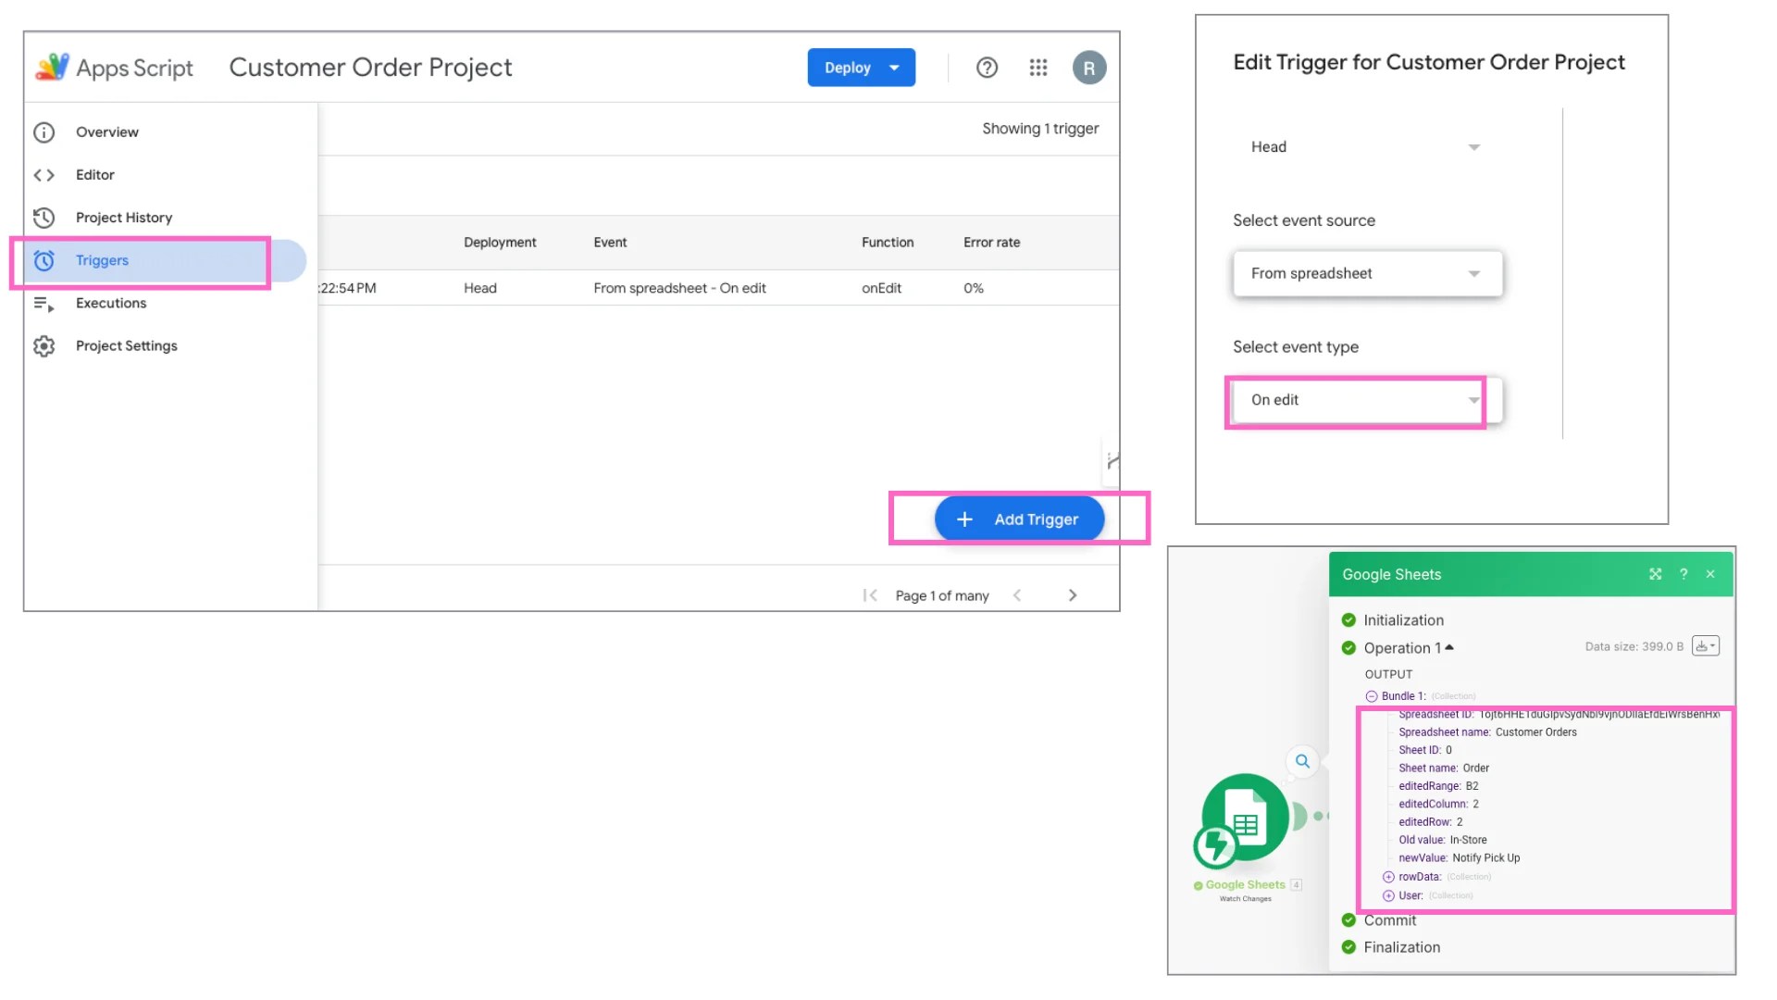Click the help icon in Google Sheets panel

point(1684,574)
